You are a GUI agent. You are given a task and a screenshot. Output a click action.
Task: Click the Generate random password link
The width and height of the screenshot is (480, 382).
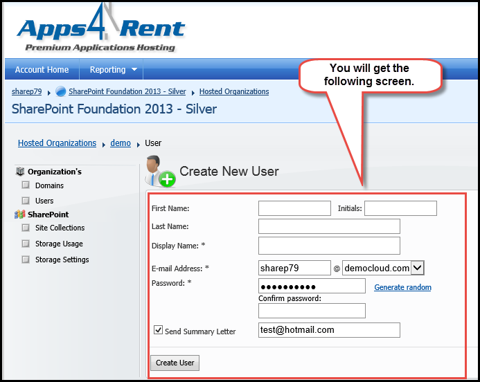pyautogui.click(x=402, y=287)
